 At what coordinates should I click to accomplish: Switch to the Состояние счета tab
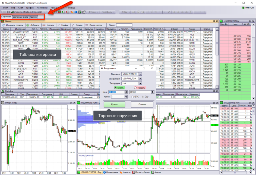click(x=20, y=17)
